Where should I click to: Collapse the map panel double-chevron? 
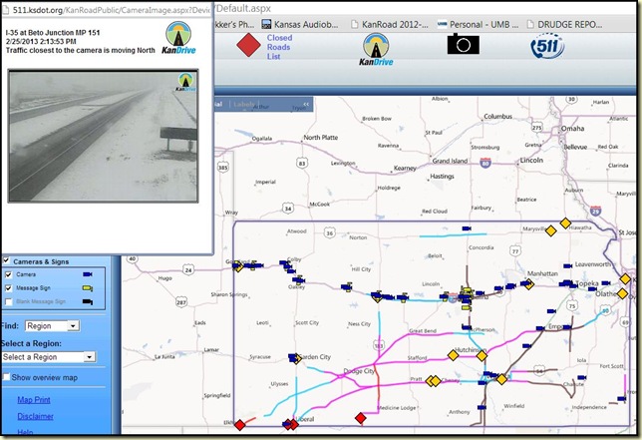click(x=306, y=105)
